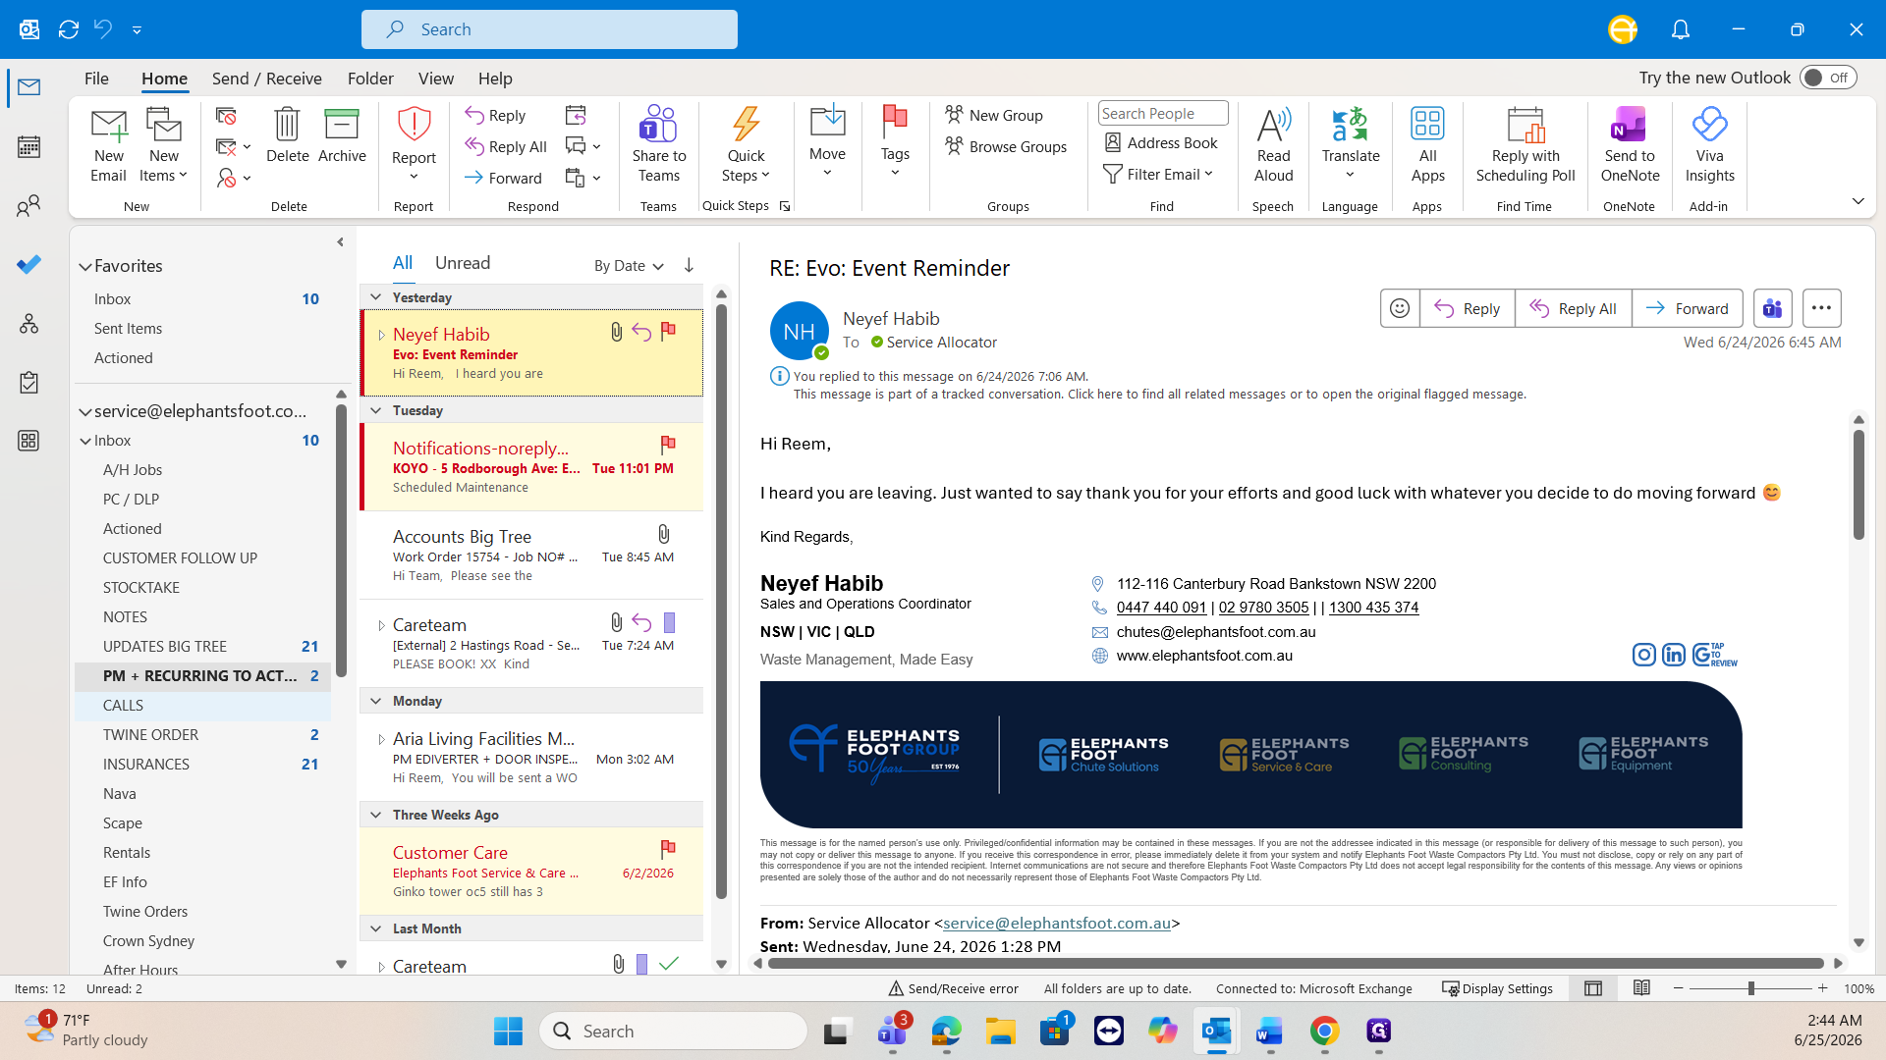Collapse the Tuesday message group
The width and height of the screenshot is (1886, 1060).
(375, 410)
